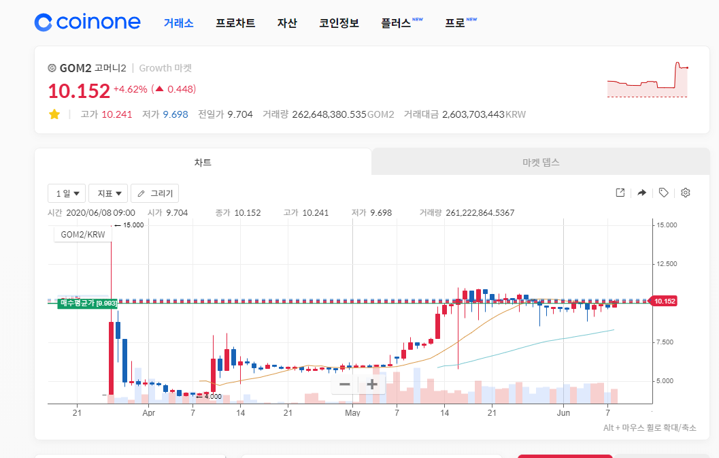Zoom out chart with minus button
Screen dimensions: 719x458
click(x=345, y=384)
